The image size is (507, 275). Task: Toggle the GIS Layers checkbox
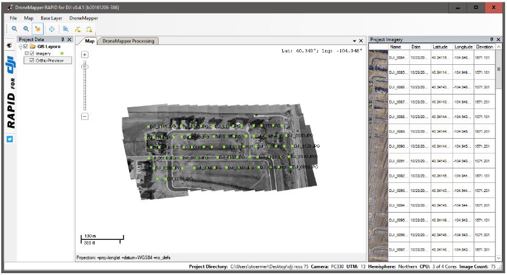[x=26, y=47]
